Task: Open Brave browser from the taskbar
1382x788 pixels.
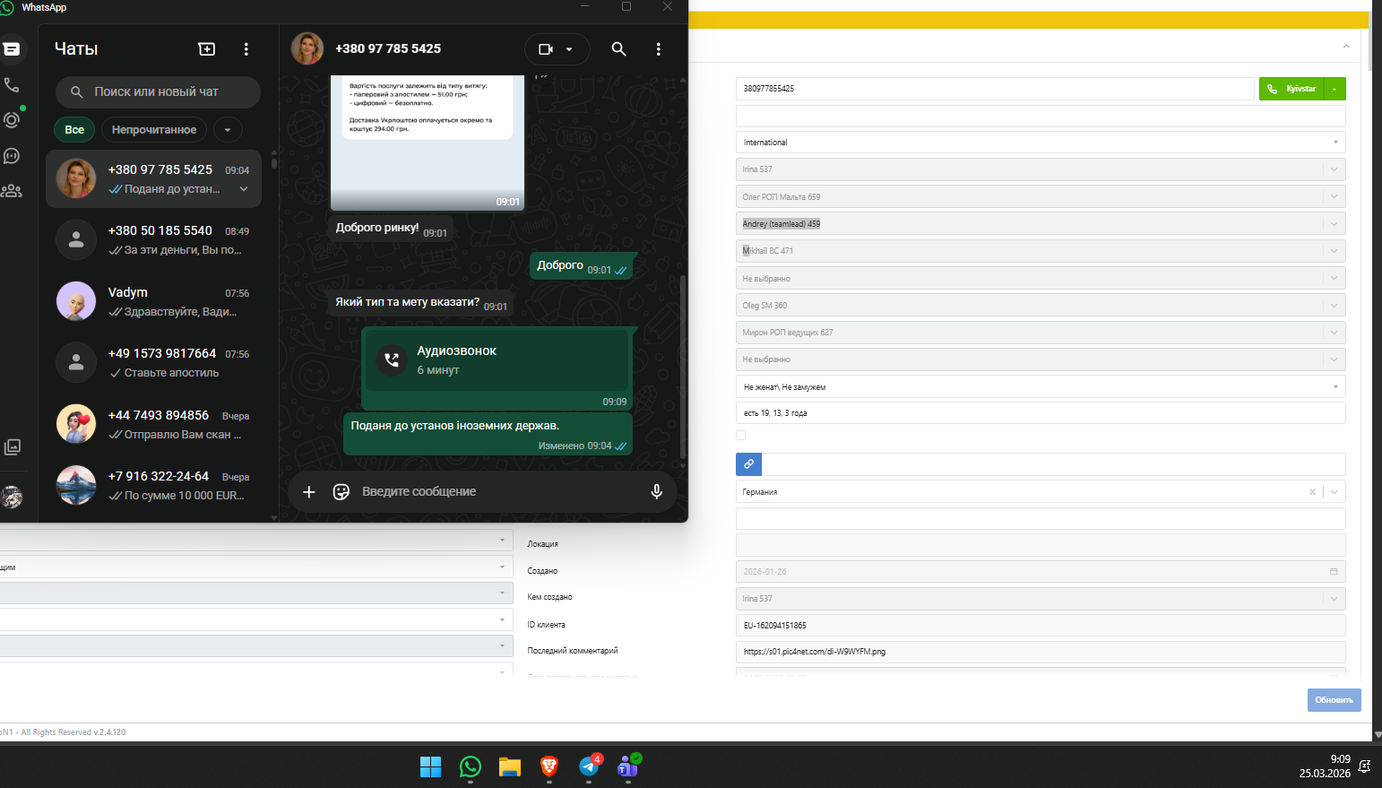Action: (x=549, y=766)
